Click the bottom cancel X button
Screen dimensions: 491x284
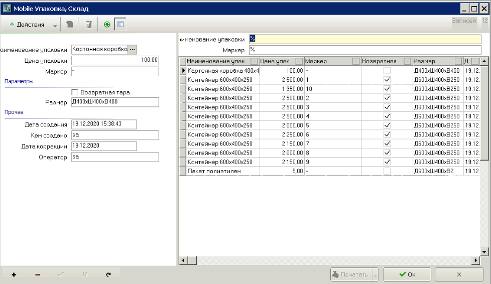click(x=459, y=274)
